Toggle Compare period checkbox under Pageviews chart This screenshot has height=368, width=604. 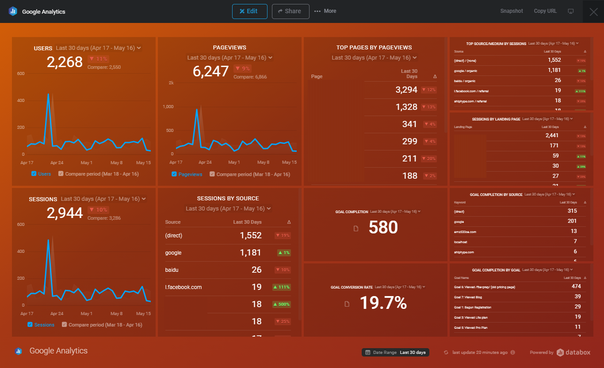tap(212, 174)
